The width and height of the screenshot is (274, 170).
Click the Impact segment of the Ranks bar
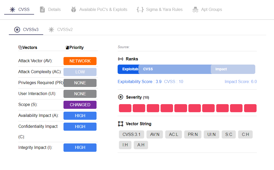pos(233,69)
